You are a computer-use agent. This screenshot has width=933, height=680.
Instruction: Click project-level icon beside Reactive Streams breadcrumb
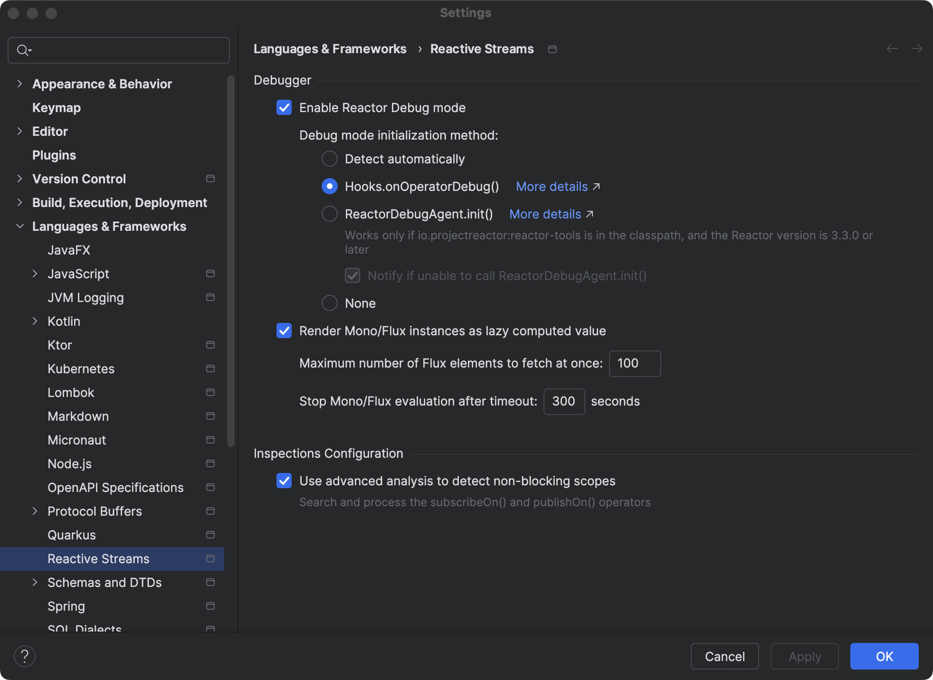[552, 49]
